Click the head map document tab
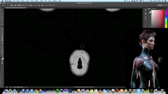The width and height of the screenshot is (168, 94). coord(16,8)
